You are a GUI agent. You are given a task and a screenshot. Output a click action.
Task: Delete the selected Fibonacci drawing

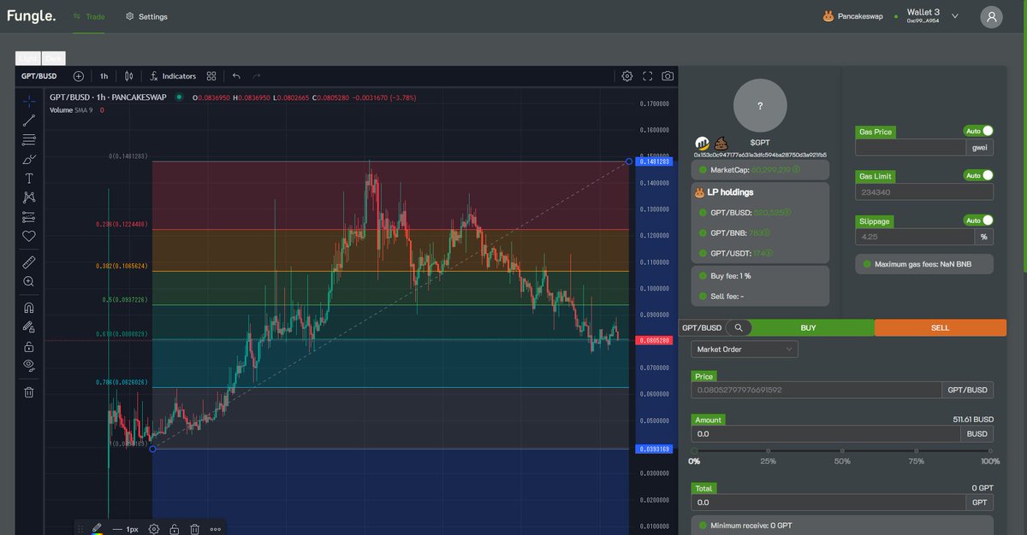(195, 529)
